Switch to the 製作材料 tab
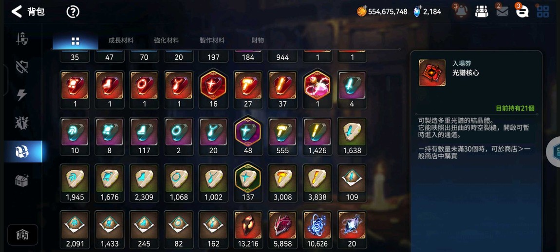 point(212,41)
